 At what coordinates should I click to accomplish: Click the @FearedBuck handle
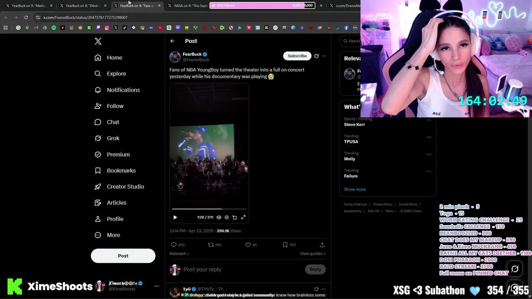tap(196, 60)
